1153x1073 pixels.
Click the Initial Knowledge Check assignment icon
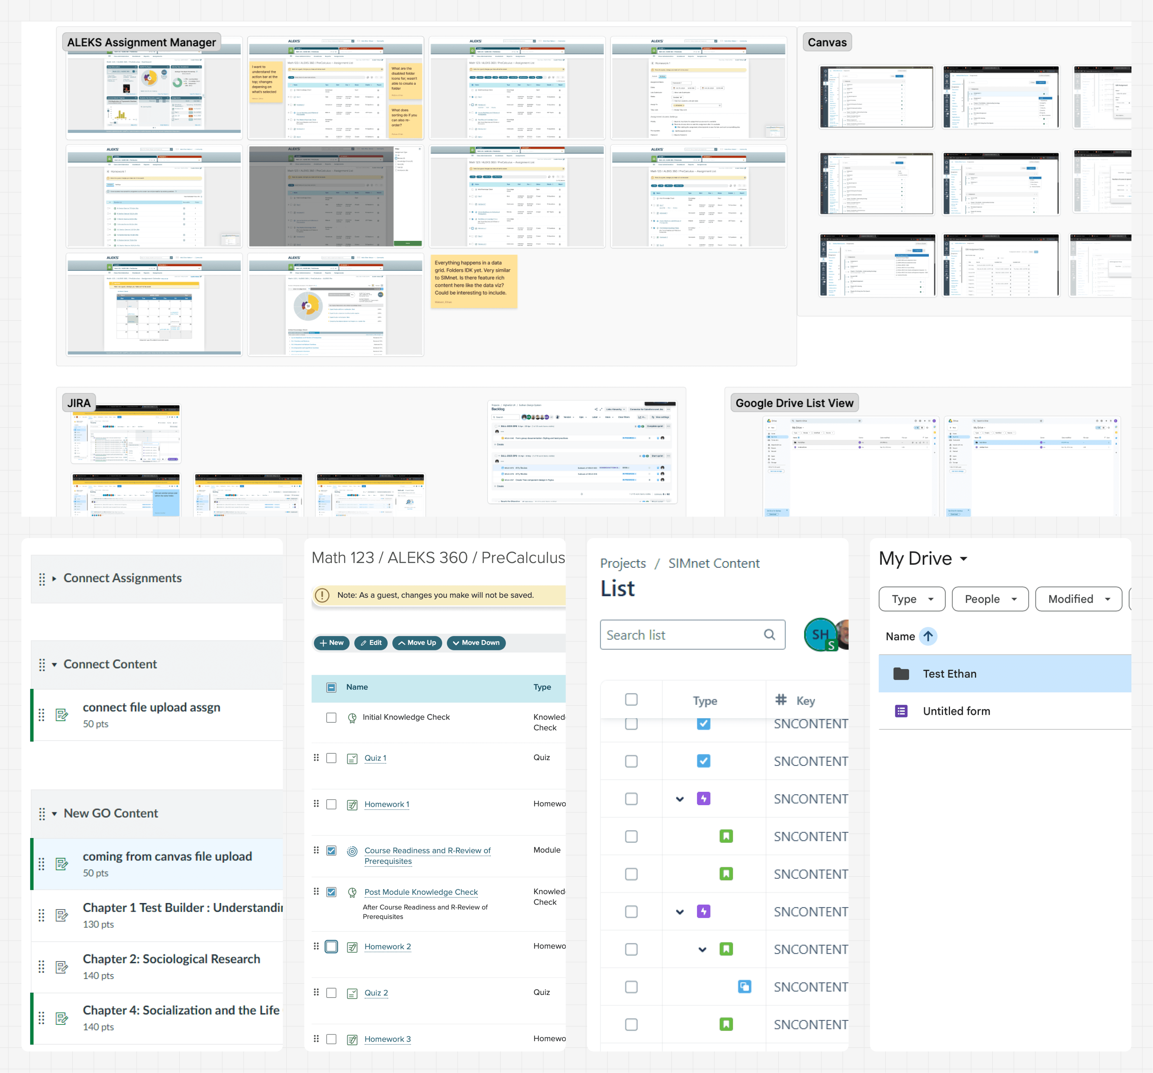pyautogui.click(x=352, y=718)
